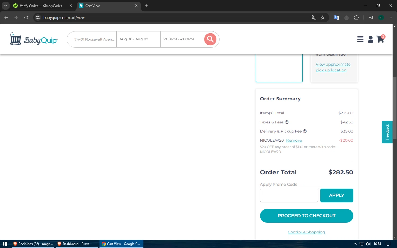Open the shopping cart icon
This screenshot has width=397, height=248.
[380, 39]
